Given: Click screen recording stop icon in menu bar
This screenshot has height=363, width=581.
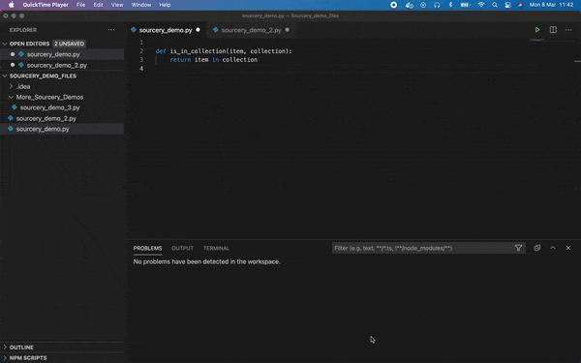Looking at the screenshot, I should [393, 5].
